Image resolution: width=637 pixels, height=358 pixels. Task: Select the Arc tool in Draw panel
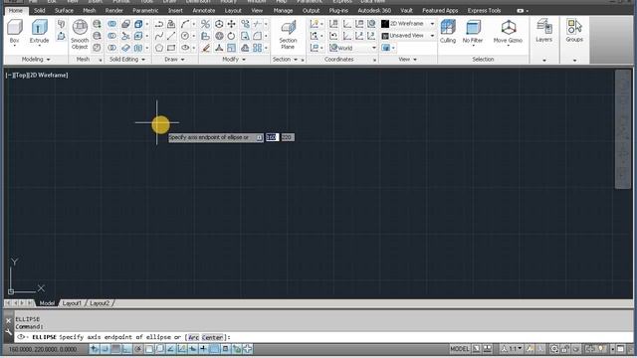coord(185,24)
